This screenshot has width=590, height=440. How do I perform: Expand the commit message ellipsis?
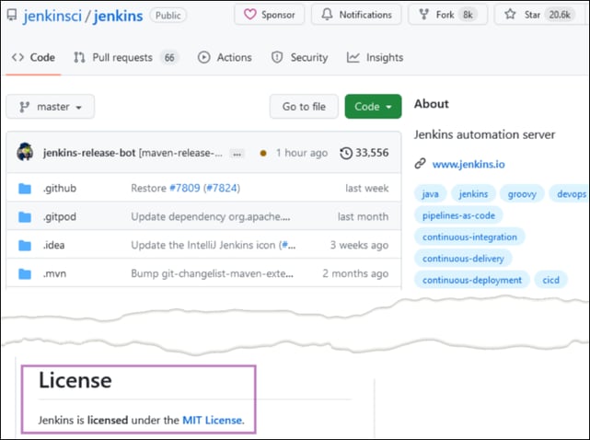[x=237, y=153]
